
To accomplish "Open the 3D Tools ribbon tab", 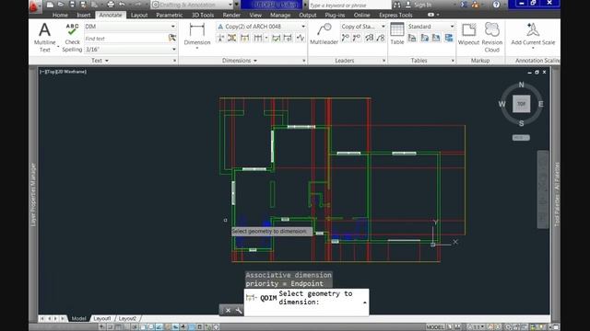I will [203, 15].
